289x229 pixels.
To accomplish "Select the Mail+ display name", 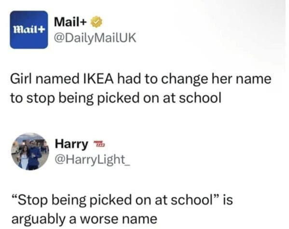I will coord(70,22).
